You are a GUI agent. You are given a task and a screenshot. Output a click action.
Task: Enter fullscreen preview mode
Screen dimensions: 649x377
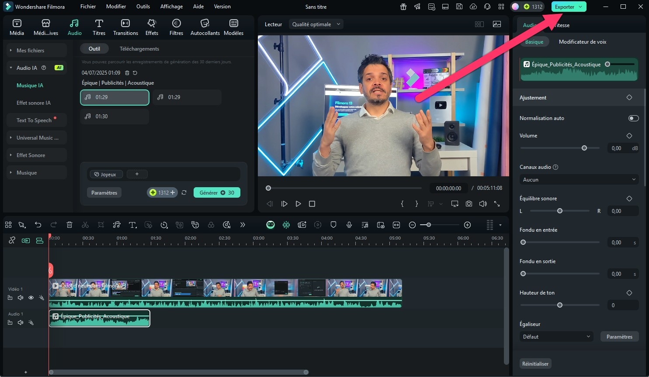click(x=497, y=204)
